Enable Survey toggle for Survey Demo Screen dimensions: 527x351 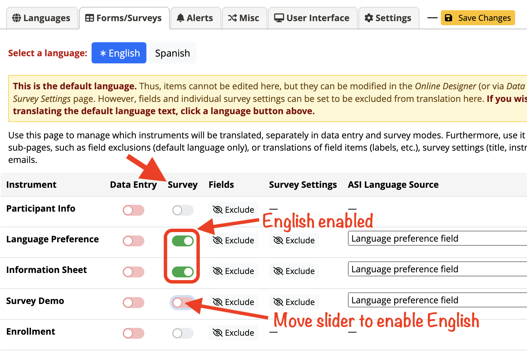pyautogui.click(x=182, y=303)
